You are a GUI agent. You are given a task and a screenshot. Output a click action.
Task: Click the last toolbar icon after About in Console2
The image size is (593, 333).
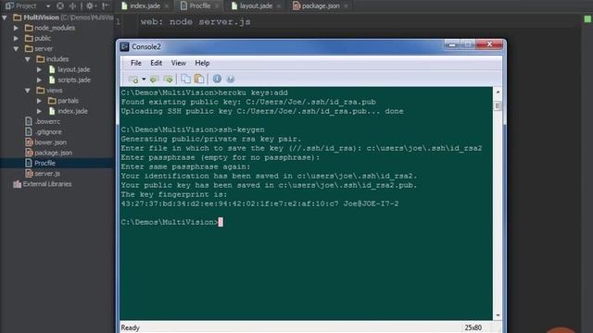click(x=231, y=79)
